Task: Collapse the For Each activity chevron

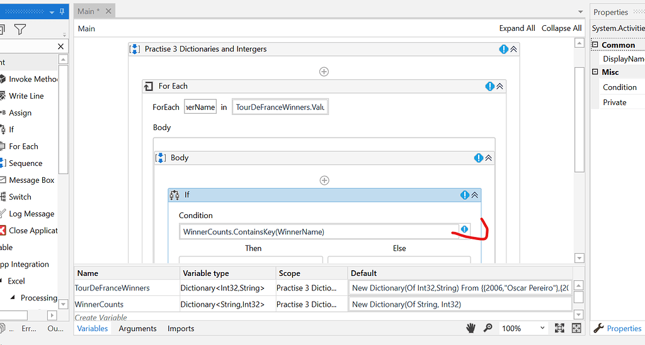Action: pyautogui.click(x=499, y=87)
